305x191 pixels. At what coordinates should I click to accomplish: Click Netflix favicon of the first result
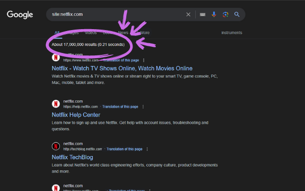[x=56, y=57]
